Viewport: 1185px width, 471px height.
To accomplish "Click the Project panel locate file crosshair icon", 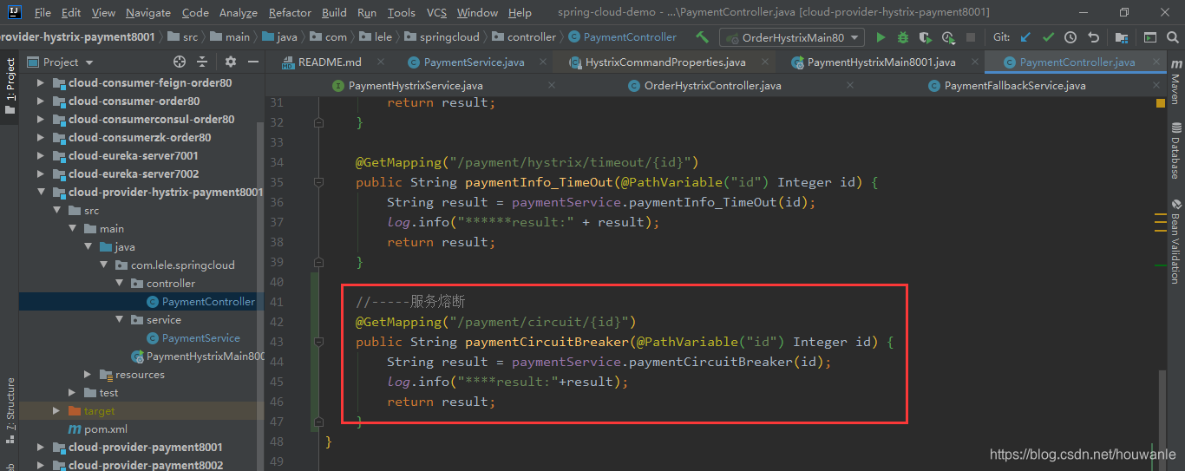I will click(x=180, y=62).
